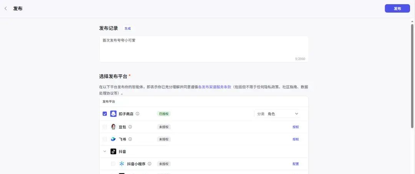Image resolution: width=415 pixels, height=174 pixels.
Task: Click the 抖音 logo icon
Action: tap(113, 151)
